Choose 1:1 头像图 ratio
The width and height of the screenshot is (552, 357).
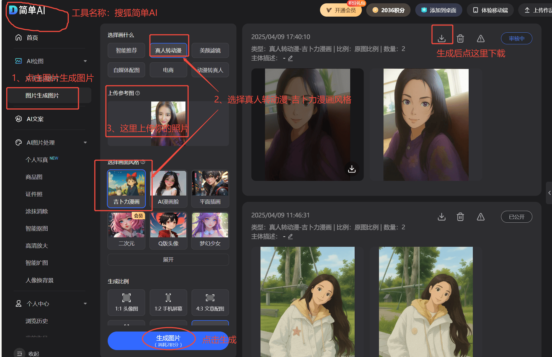point(127,302)
